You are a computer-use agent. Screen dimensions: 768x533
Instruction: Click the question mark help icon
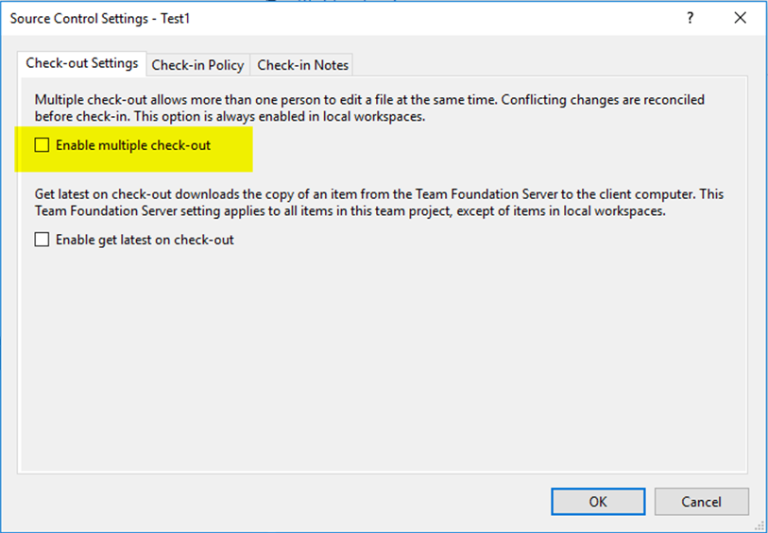coord(691,18)
